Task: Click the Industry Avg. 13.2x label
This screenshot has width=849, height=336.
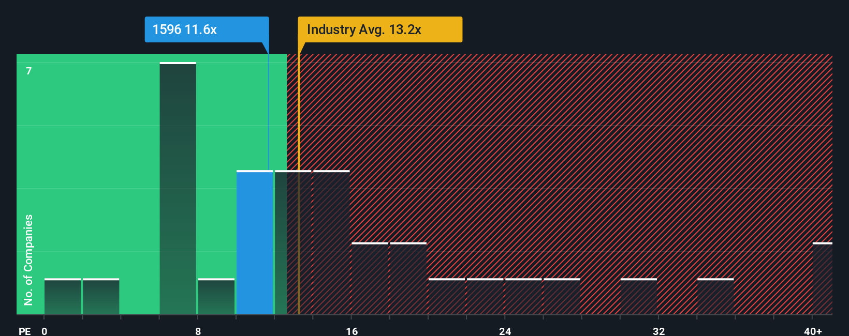Action: coord(380,29)
